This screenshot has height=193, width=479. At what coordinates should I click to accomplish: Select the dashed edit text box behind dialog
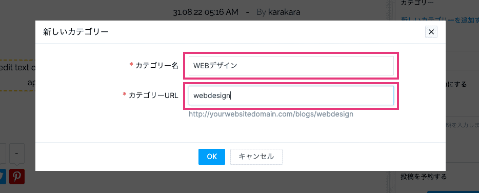pos(18,75)
